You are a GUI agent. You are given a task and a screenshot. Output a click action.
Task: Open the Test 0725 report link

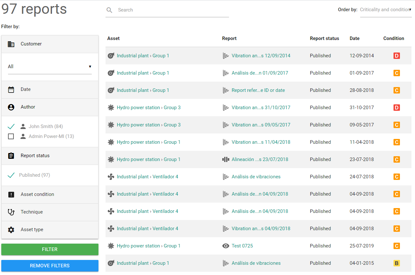tap(242, 246)
